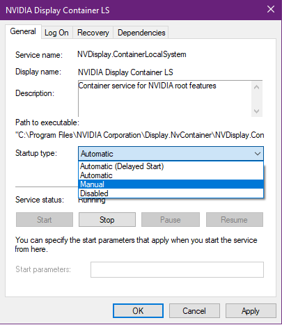The height and width of the screenshot is (325, 282).
Task: Apply the service settings
Action: (x=251, y=311)
